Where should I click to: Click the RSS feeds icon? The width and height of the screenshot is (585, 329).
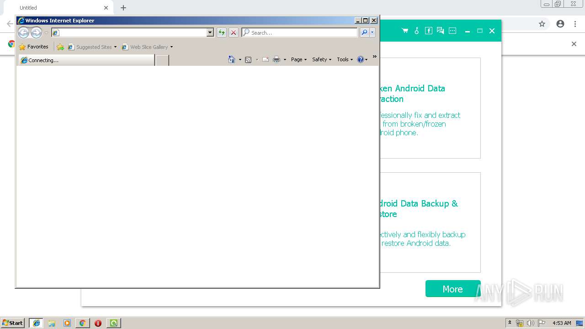pos(248,59)
